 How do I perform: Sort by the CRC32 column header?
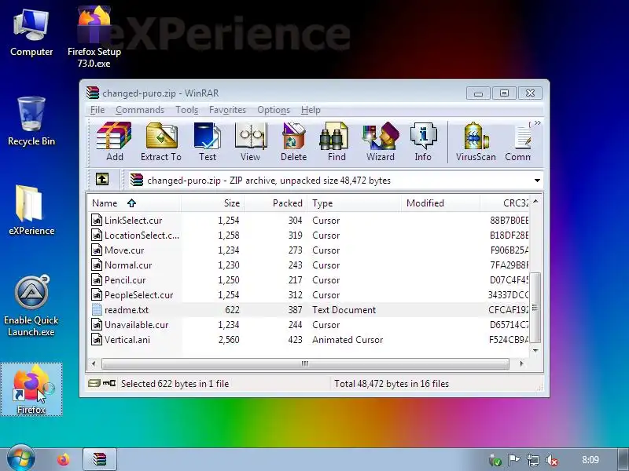click(x=505, y=203)
